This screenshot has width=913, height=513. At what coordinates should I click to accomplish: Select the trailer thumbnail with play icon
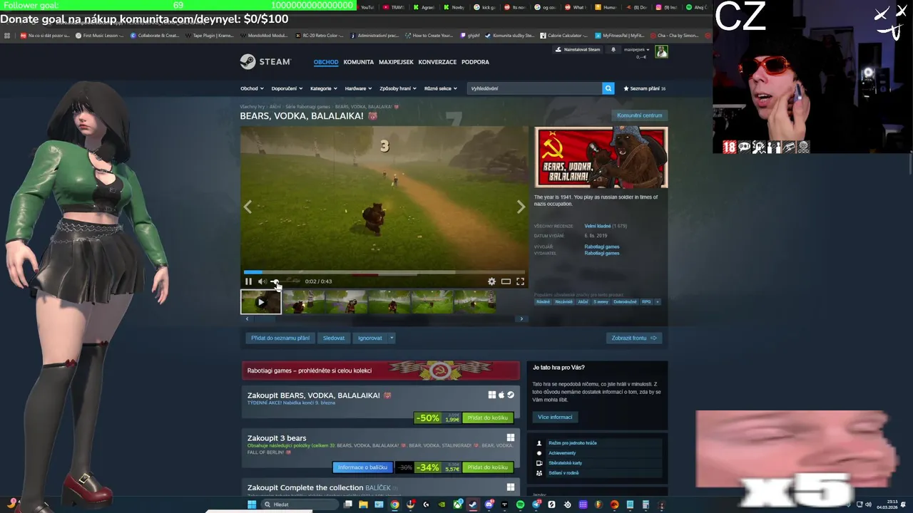[x=260, y=302]
